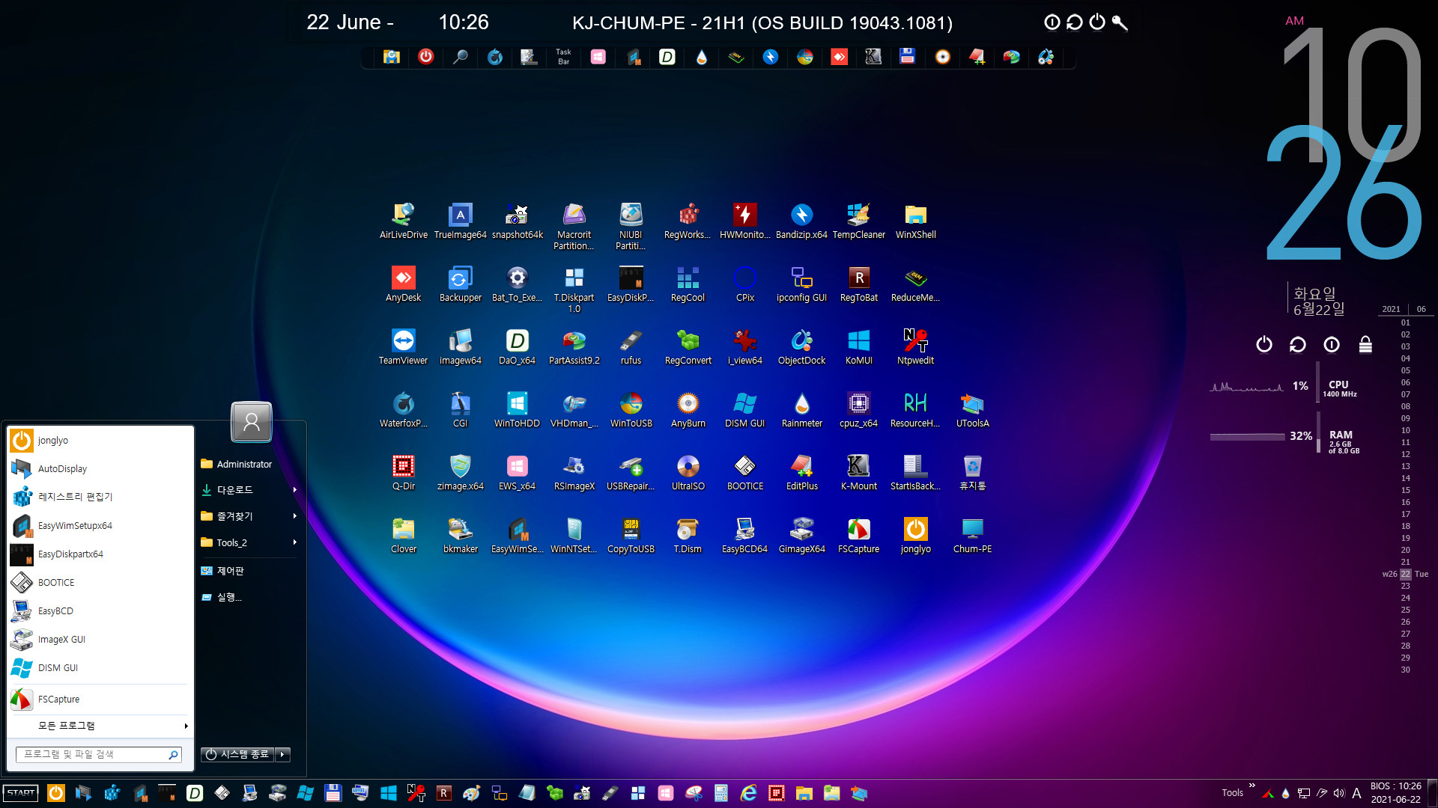Open AnyBurn desktop shortcut
This screenshot has width=1438, height=808.
point(688,410)
